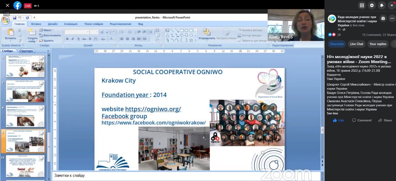This screenshot has width=396, height=181.
Task: Click the Facebook logo icon
Action: (18, 6)
